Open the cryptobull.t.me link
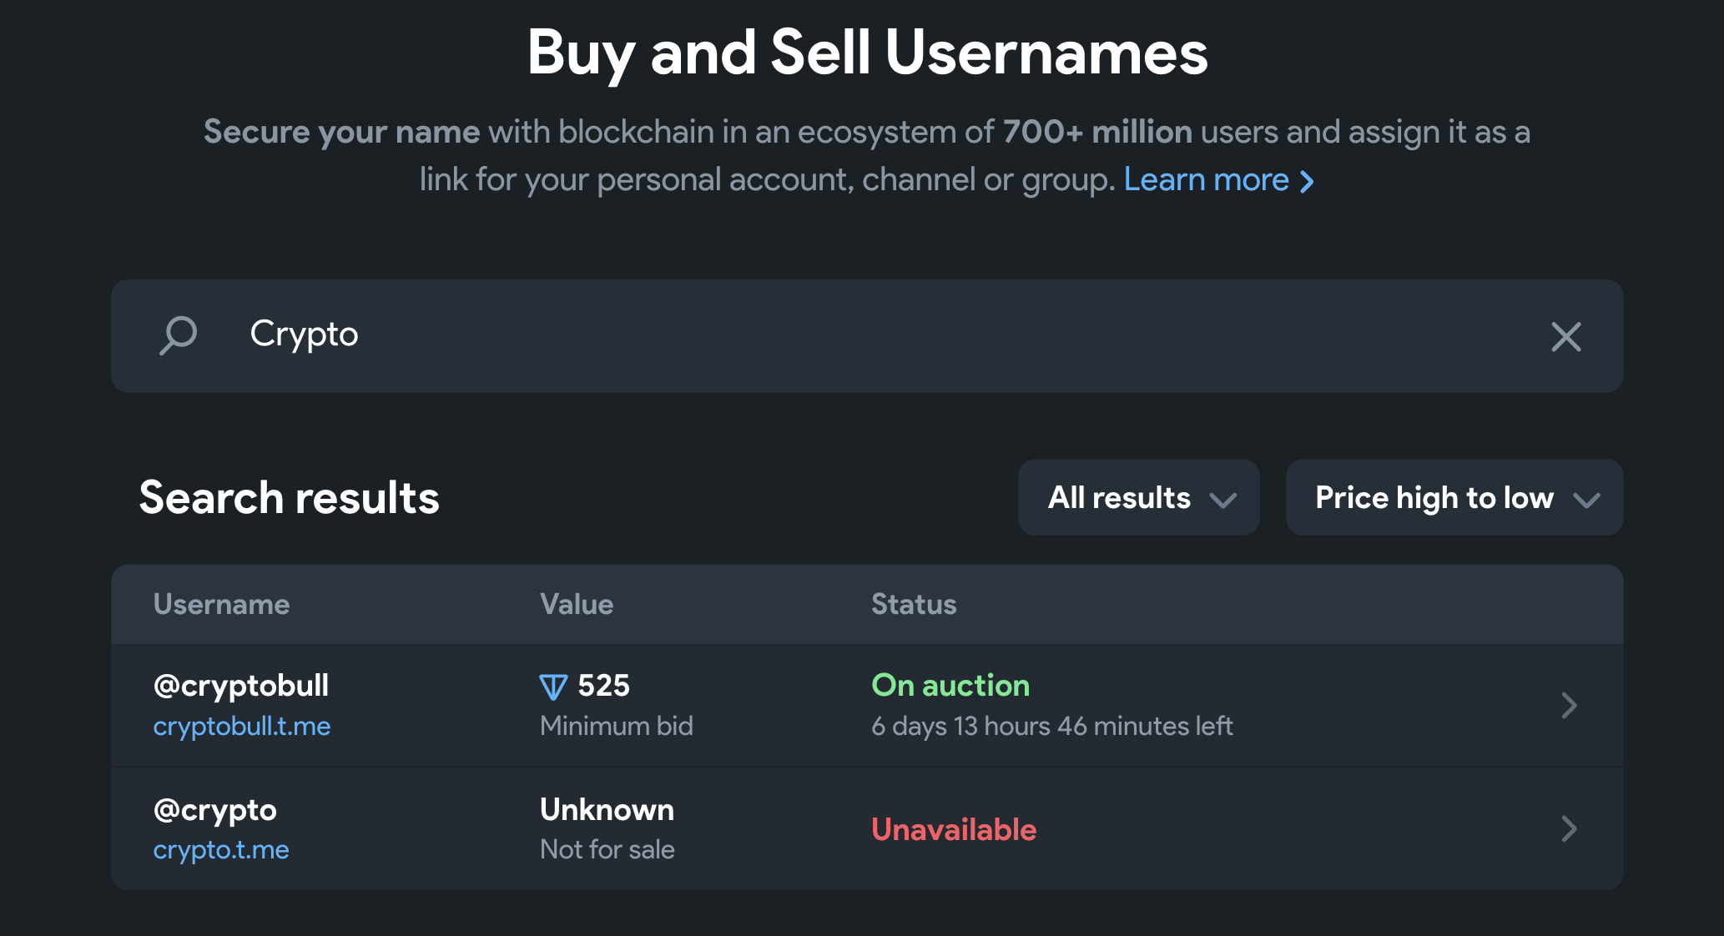 tap(242, 727)
